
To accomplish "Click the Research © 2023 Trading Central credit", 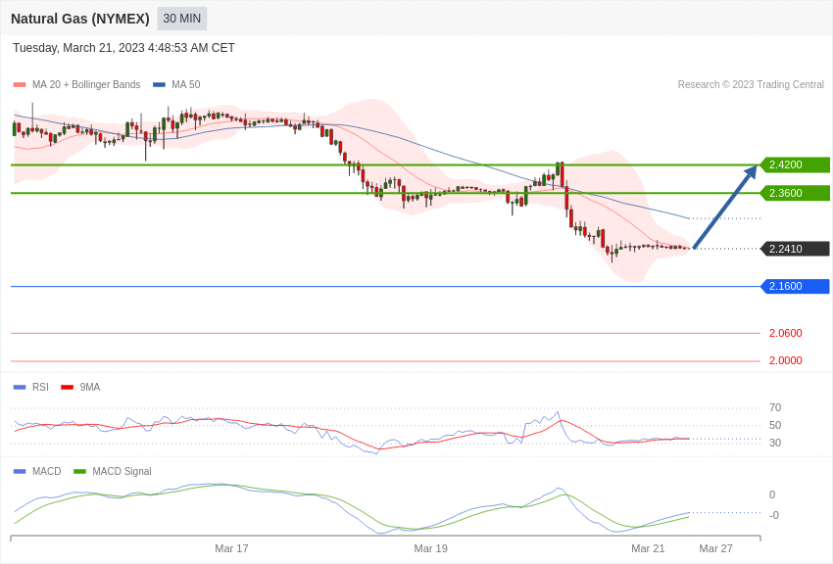I will [751, 85].
